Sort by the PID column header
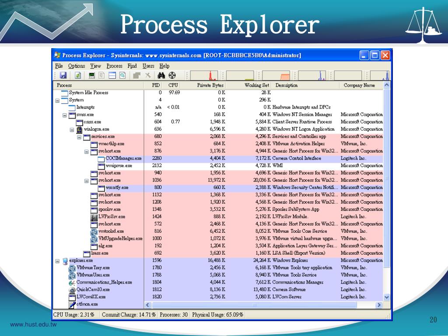This screenshot has width=448, height=336. coord(154,85)
